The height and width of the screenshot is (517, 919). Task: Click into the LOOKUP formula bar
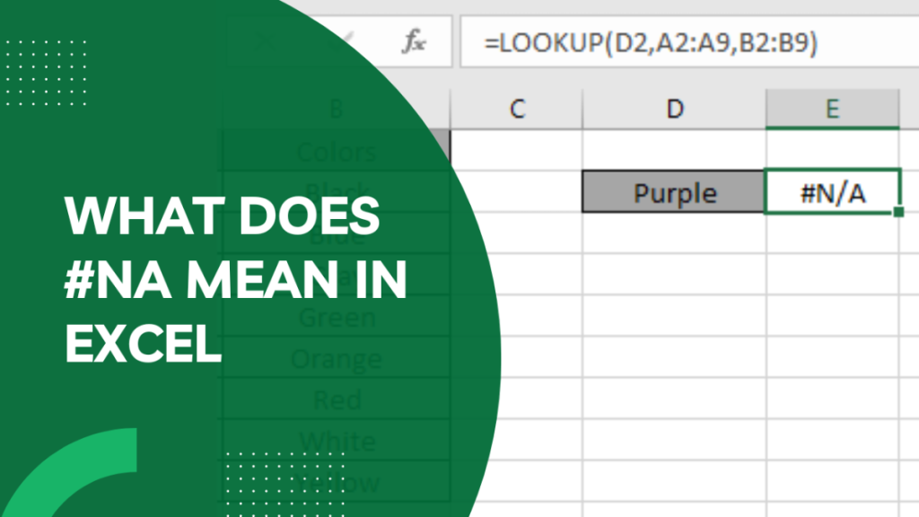pos(682,43)
